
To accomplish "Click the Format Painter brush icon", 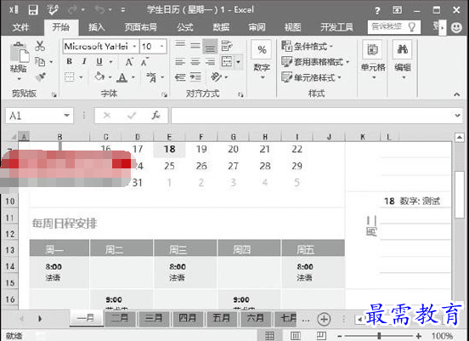I will click(40, 77).
